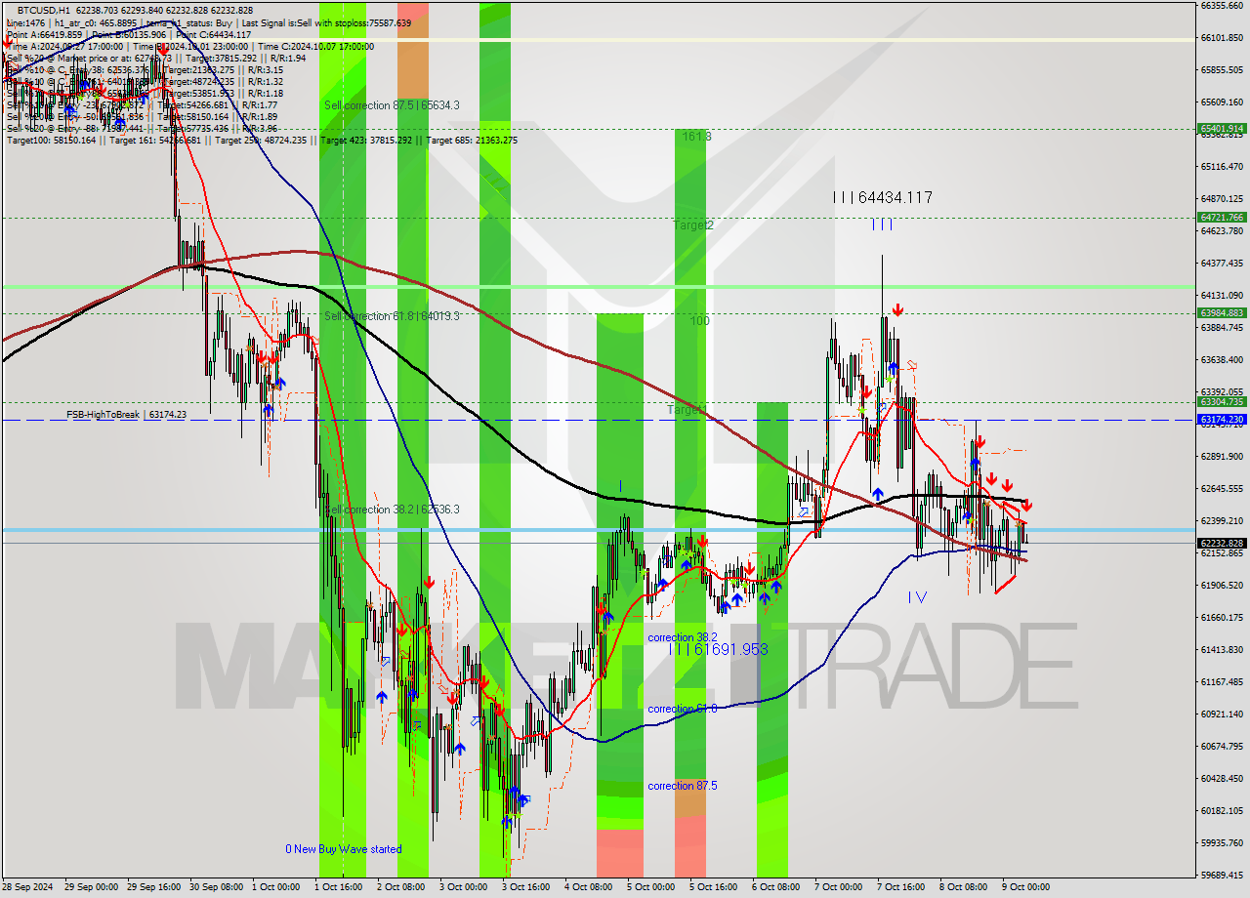Click the 63174.230 blue price tag

click(x=1222, y=420)
